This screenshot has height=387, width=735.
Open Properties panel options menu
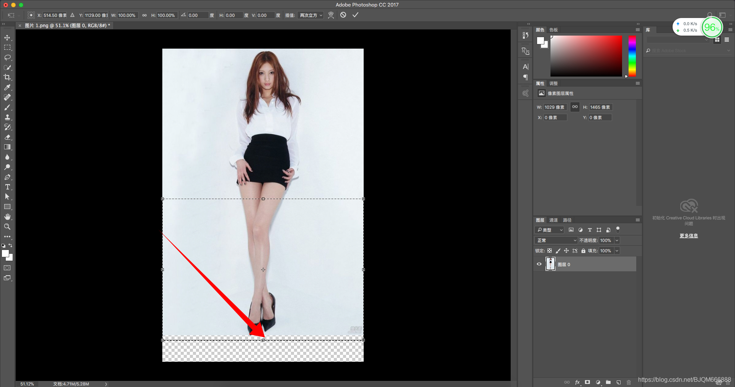[638, 83]
